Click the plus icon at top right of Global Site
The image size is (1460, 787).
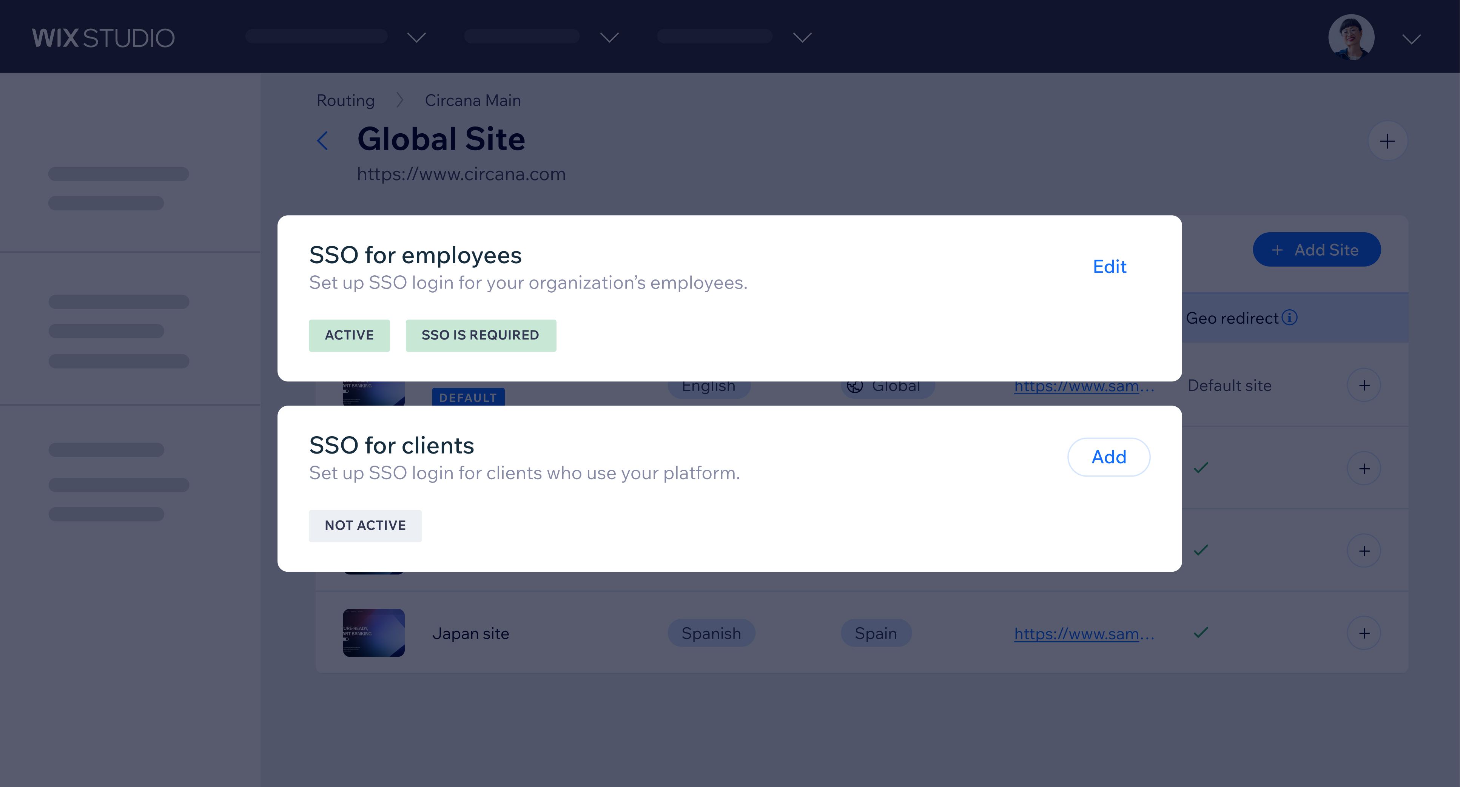coord(1387,140)
